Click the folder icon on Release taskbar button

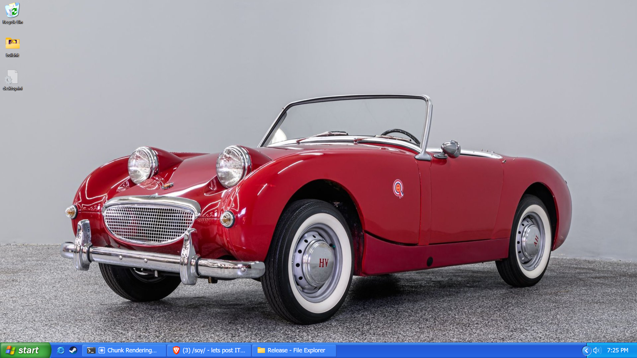click(x=261, y=350)
